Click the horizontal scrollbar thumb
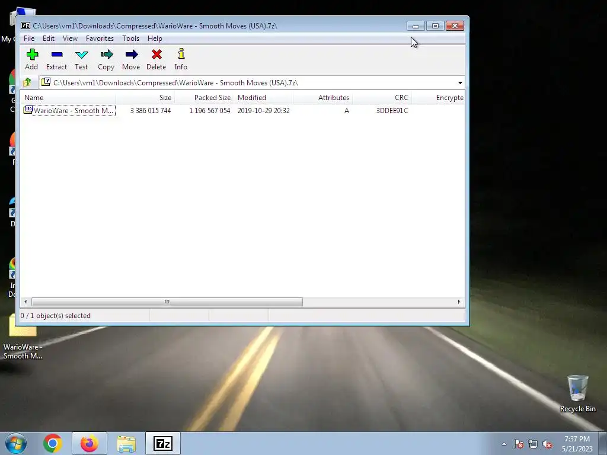607x455 pixels. pyautogui.click(x=167, y=302)
